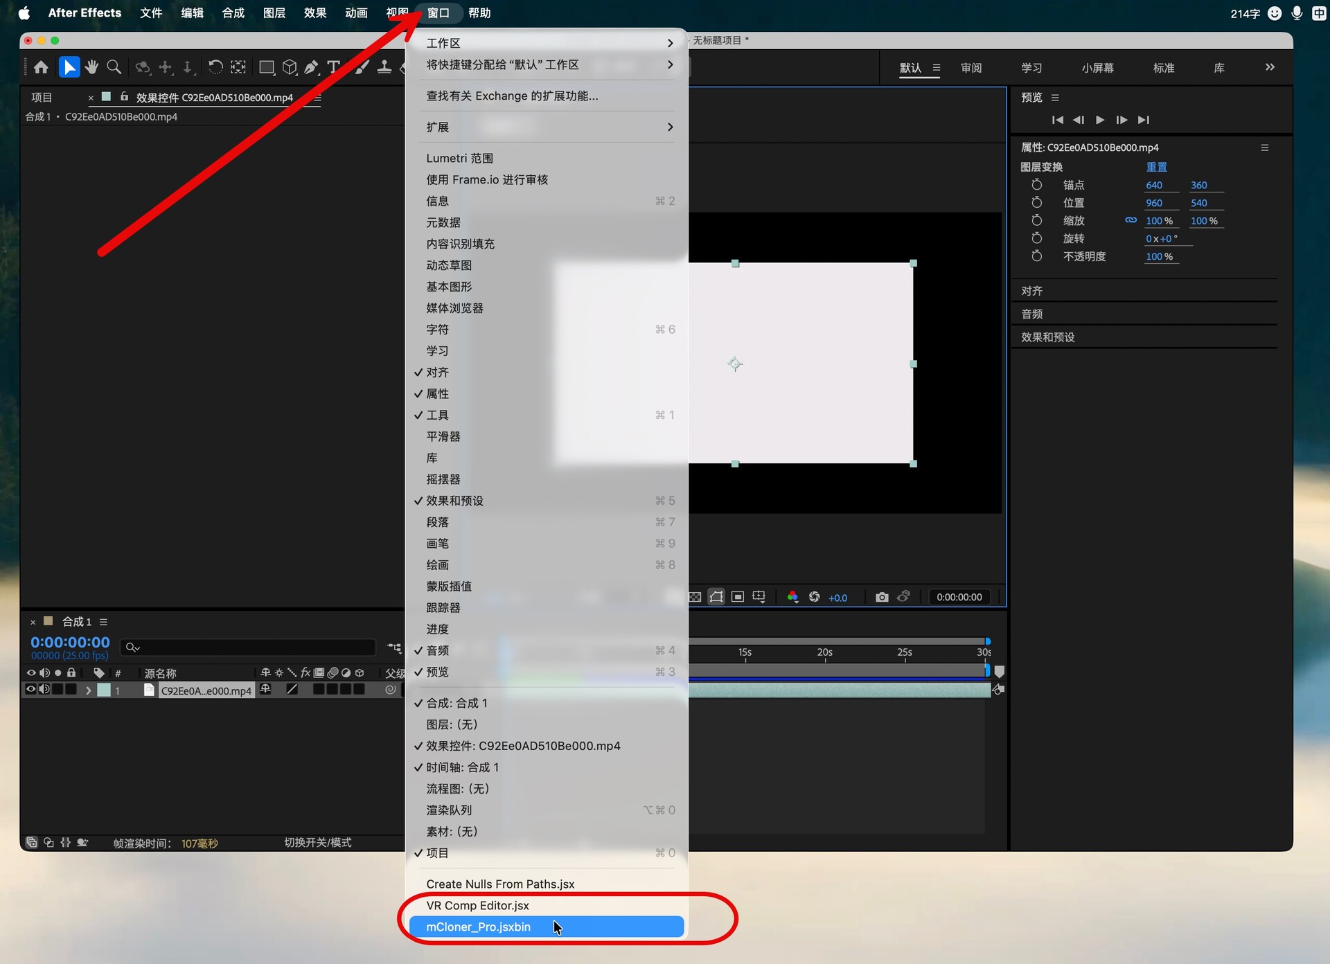
Task: Go to first frame in preview
Action: click(x=1057, y=120)
